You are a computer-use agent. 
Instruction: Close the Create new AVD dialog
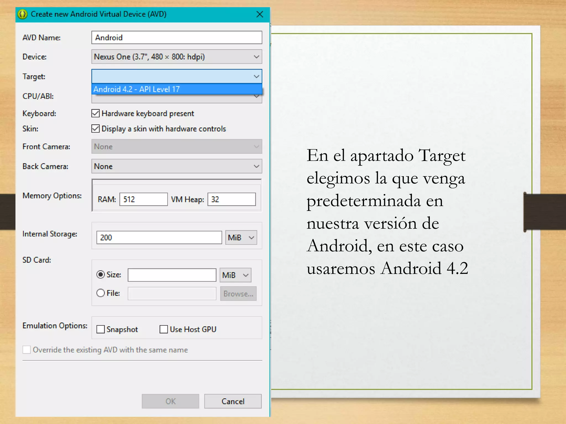point(260,14)
